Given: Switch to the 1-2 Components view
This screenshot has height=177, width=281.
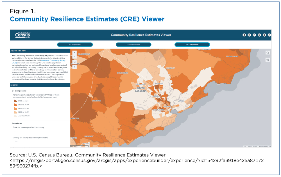Looking at the screenshot, I should coord(133,44).
